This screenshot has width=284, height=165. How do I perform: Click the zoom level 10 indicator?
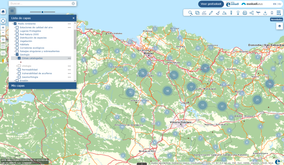point(3,53)
